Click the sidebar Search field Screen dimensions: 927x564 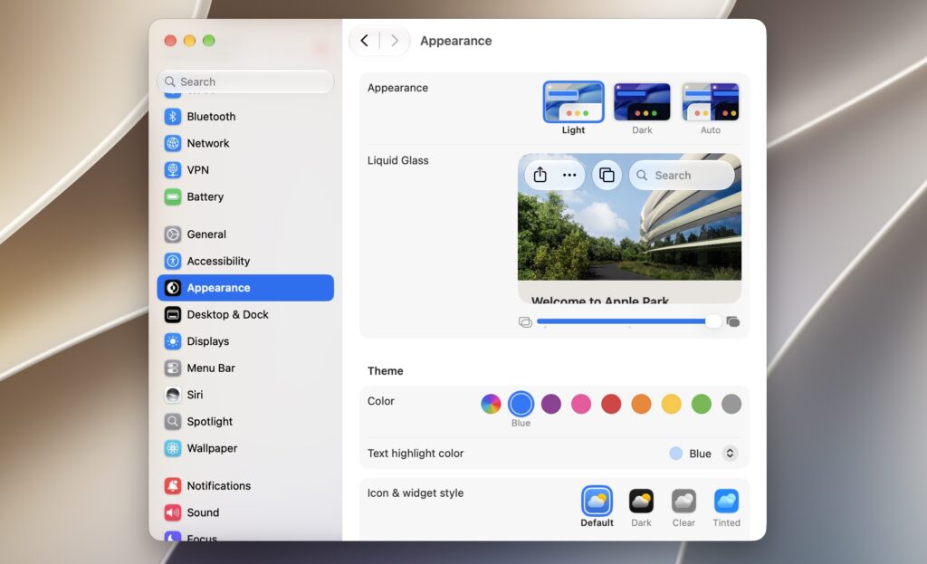[245, 81]
